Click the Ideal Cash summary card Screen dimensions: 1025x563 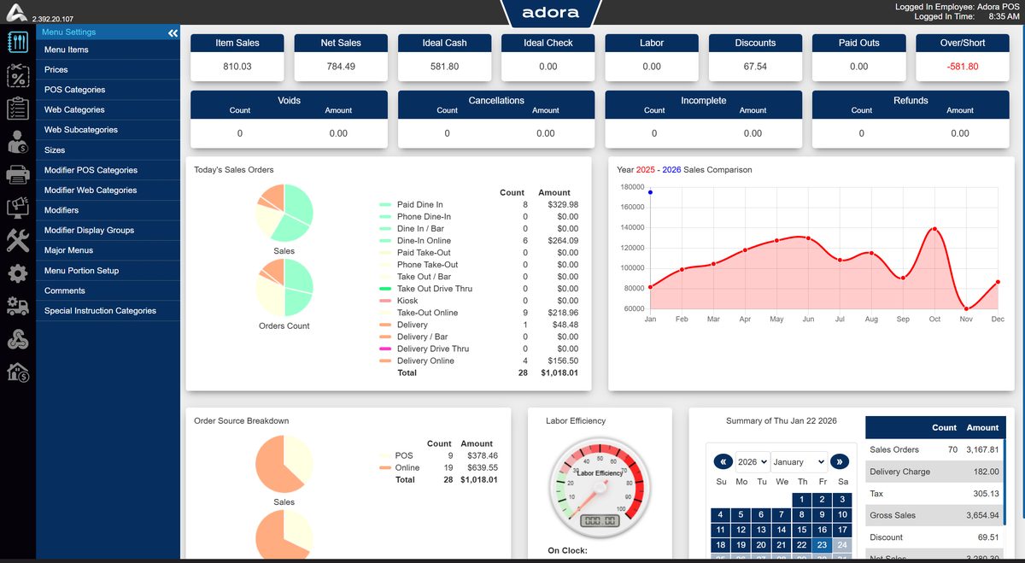(444, 57)
